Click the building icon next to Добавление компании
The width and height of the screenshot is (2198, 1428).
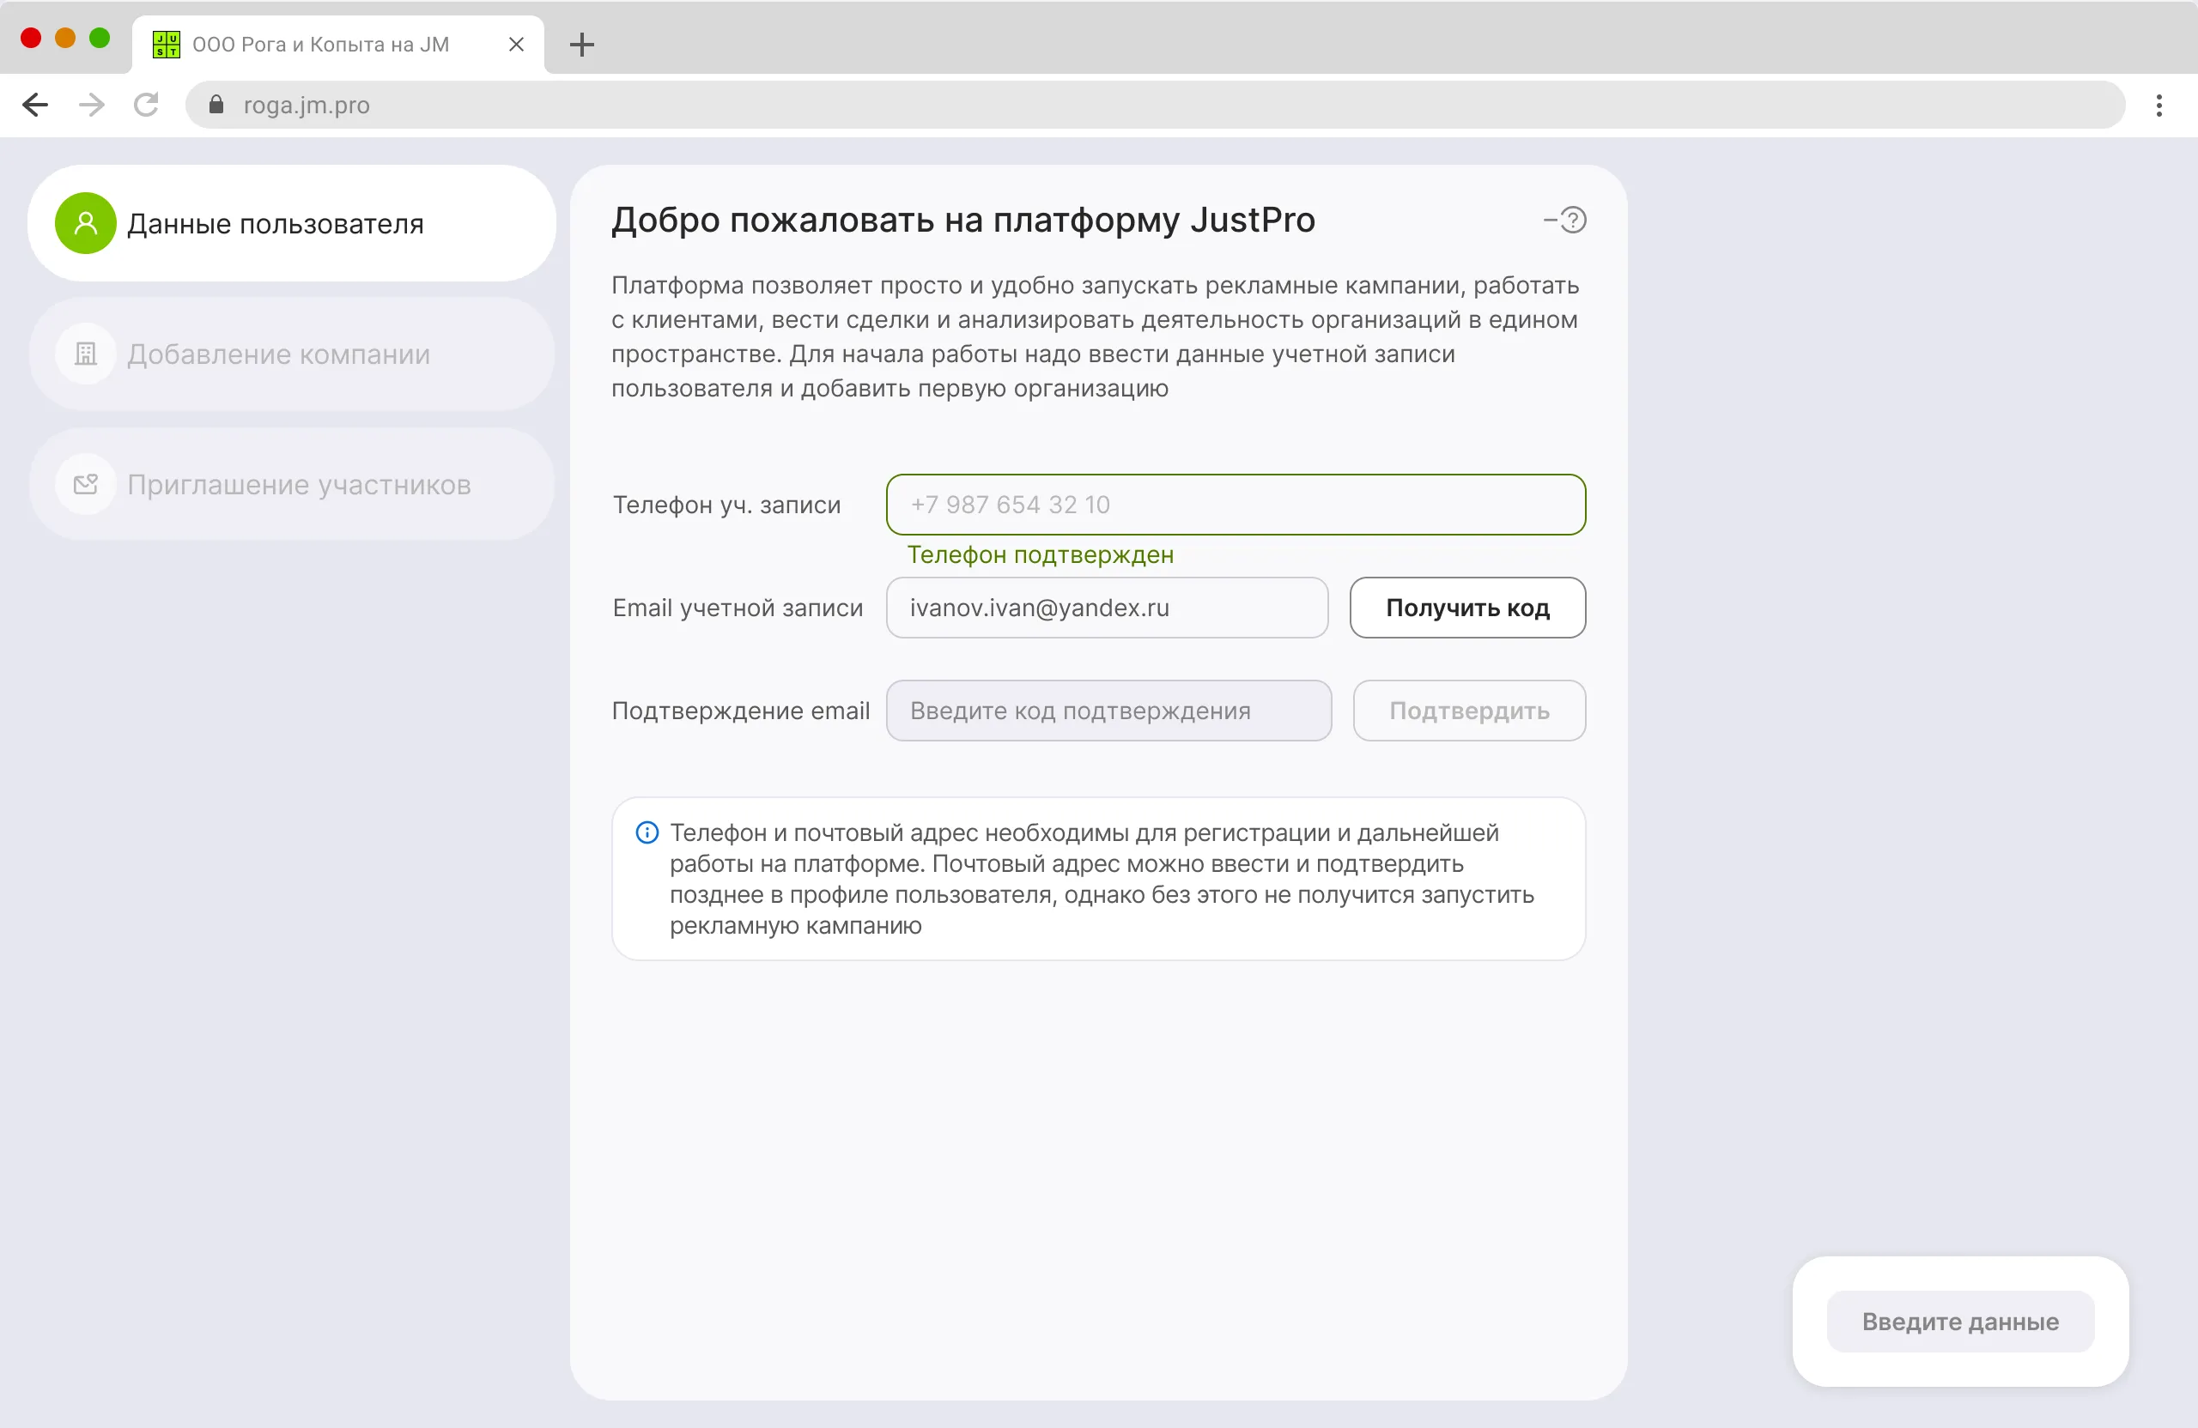click(x=85, y=354)
